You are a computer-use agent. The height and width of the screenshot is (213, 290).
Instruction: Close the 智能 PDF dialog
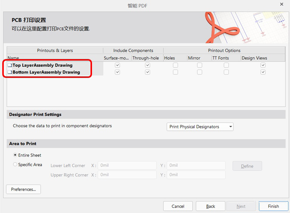click(281, 4)
